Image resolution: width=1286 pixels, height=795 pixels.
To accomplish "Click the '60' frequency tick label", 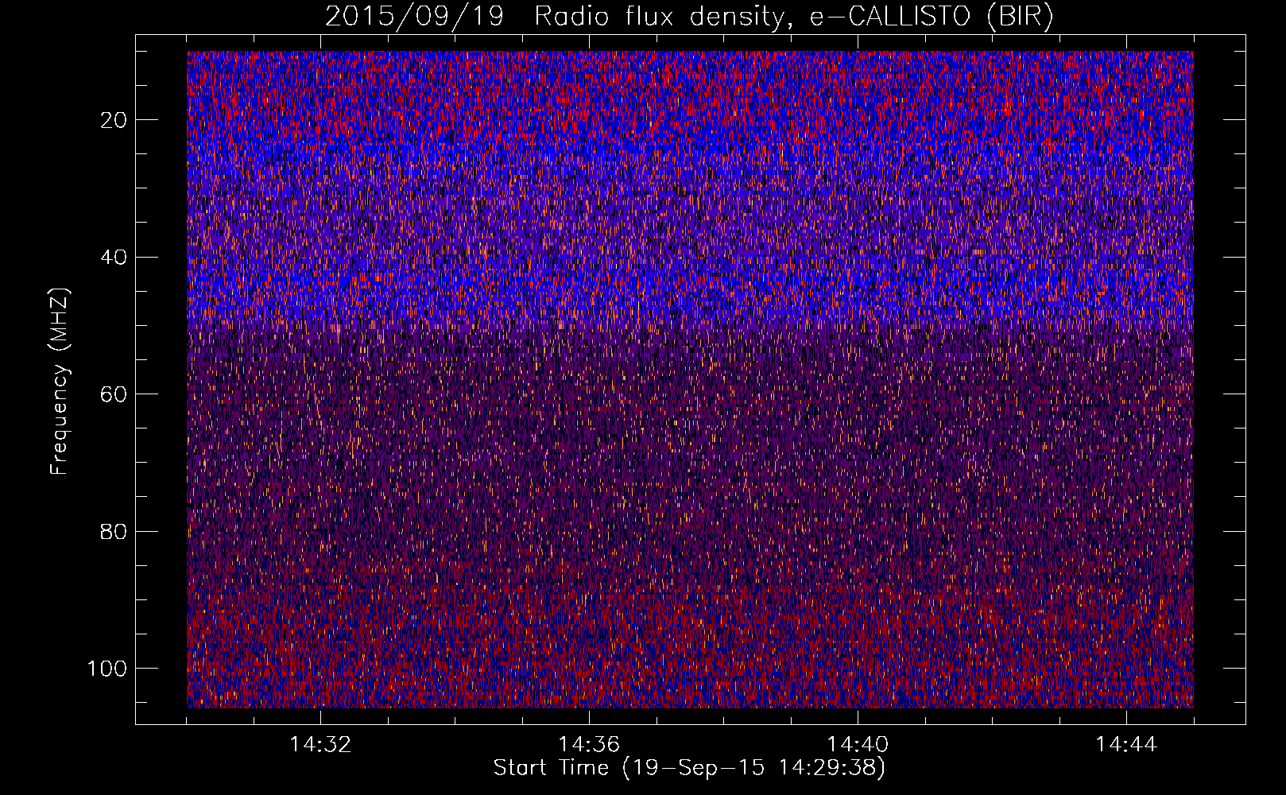I will 114,394.
